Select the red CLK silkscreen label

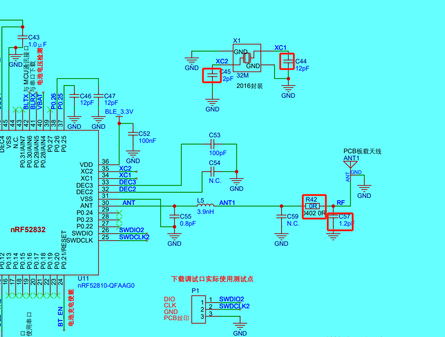[170, 306]
